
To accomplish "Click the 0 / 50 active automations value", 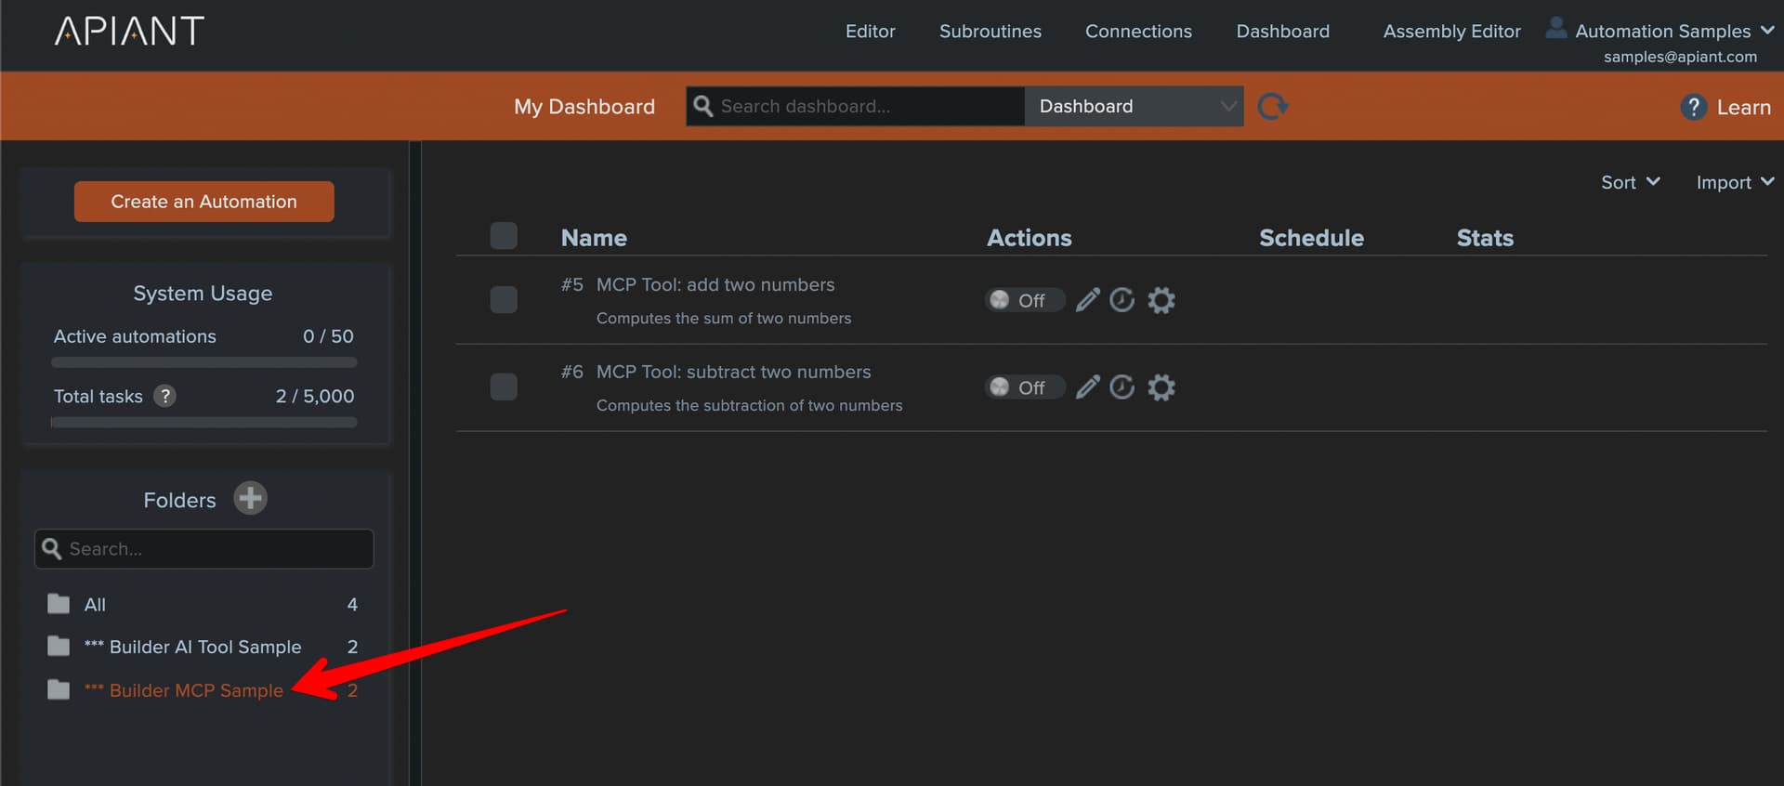I will (328, 336).
